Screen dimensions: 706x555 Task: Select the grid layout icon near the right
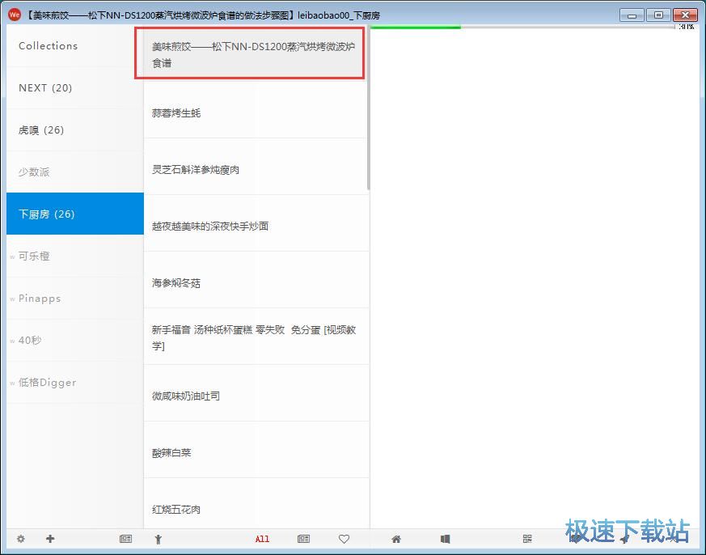tap(527, 539)
